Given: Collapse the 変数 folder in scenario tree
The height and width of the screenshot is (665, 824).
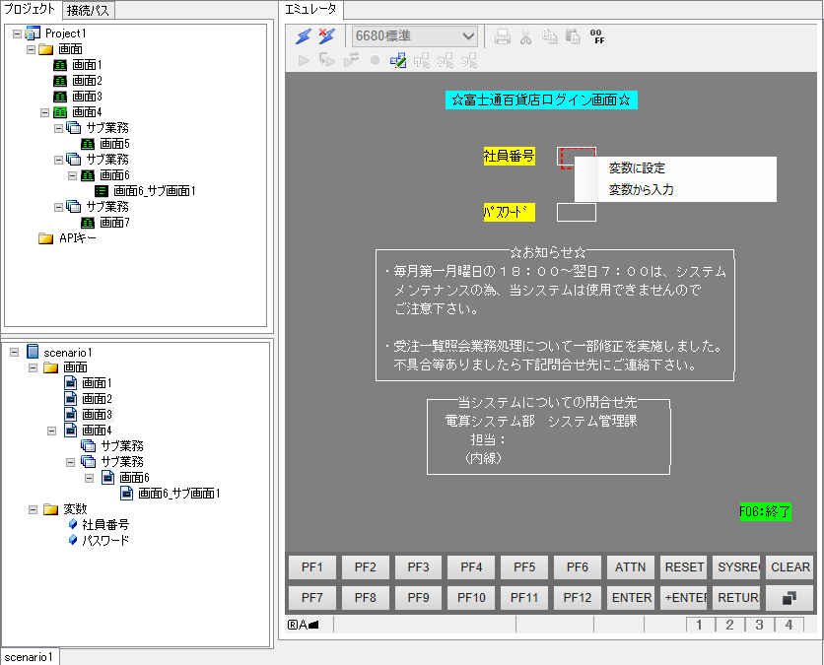Looking at the screenshot, I should [x=34, y=509].
